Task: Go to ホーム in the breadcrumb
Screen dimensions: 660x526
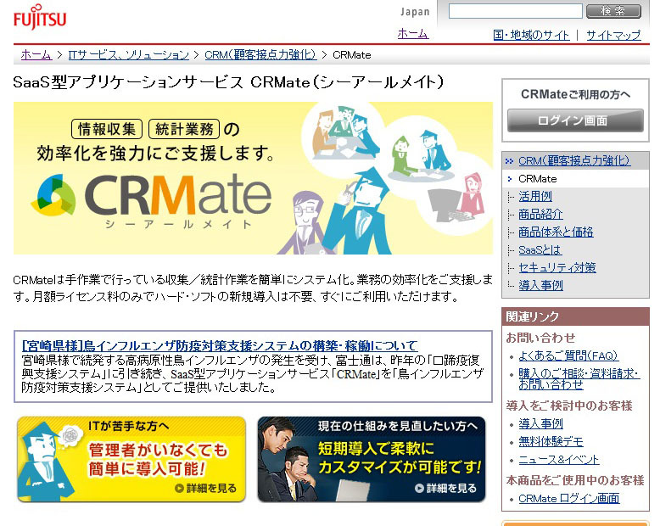Action: (x=36, y=54)
